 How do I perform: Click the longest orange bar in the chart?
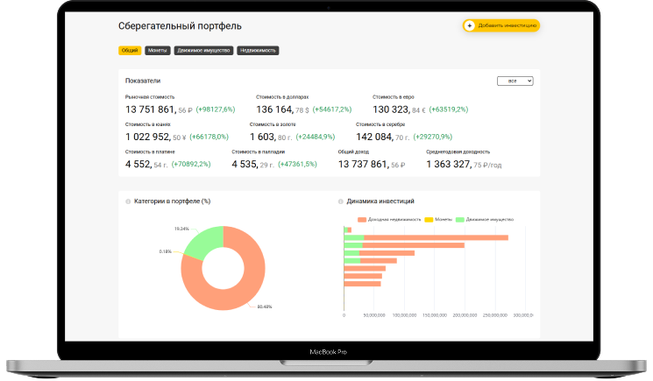coord(436,237)
